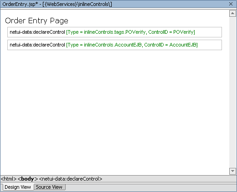Click the body tag in breadcrumb
Image resolution: width=237 pixels, height=192 pixels.
coord(28,179)
